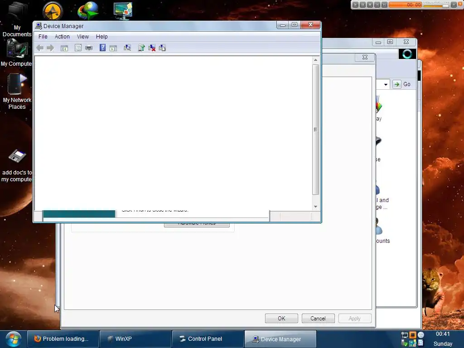Viewport: 464px width, 348px height.
Task: Click the orange seek bar in media widget
Action: click(405, 5)
